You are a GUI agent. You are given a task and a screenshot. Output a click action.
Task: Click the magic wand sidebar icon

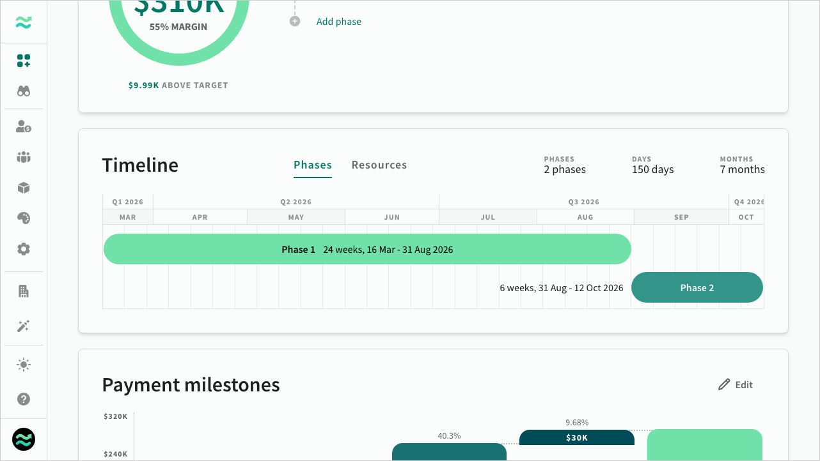[24, 326]
